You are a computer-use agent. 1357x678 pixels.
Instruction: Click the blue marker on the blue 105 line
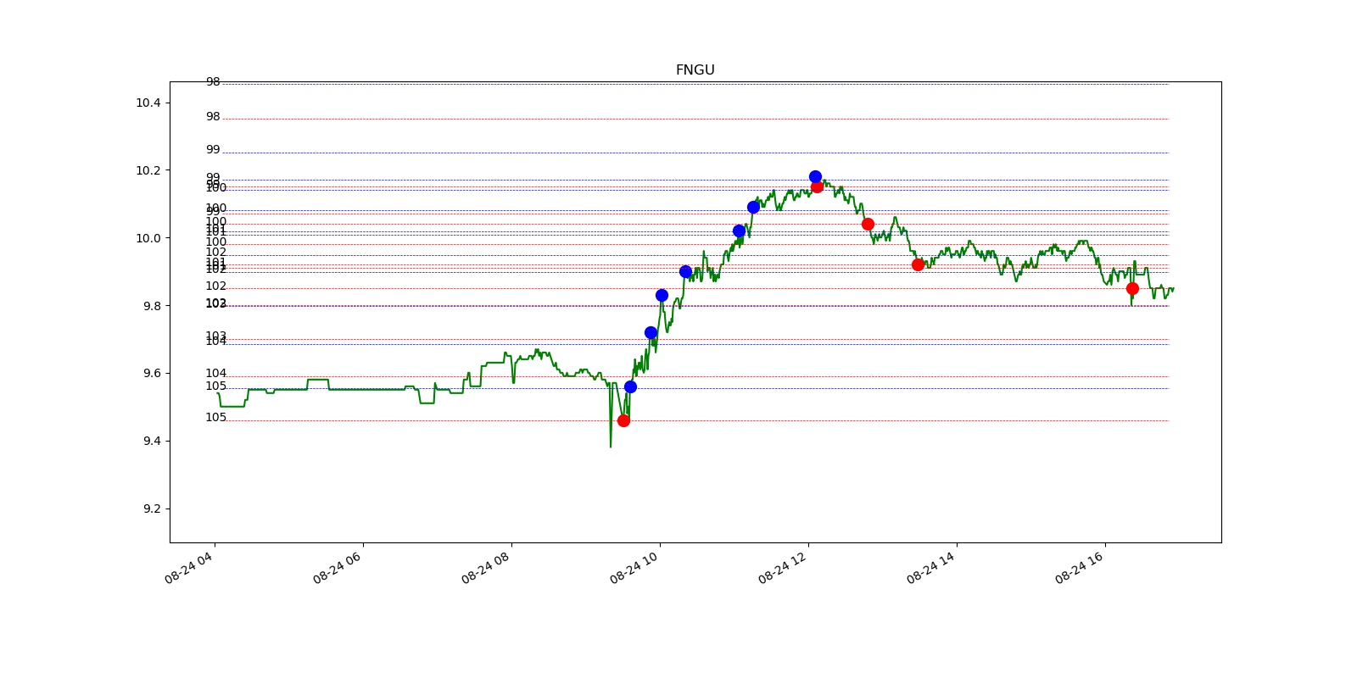[630, 386]
